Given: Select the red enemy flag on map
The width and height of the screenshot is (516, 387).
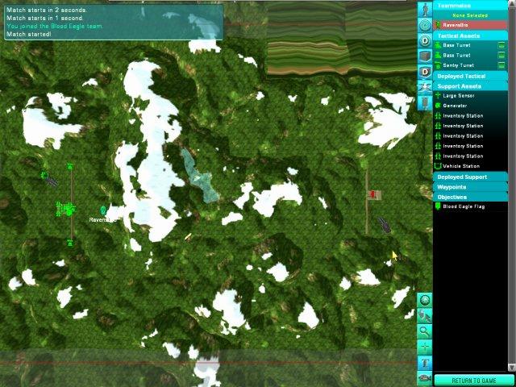Looking at the screenshot, I should [x=372, y=194].
